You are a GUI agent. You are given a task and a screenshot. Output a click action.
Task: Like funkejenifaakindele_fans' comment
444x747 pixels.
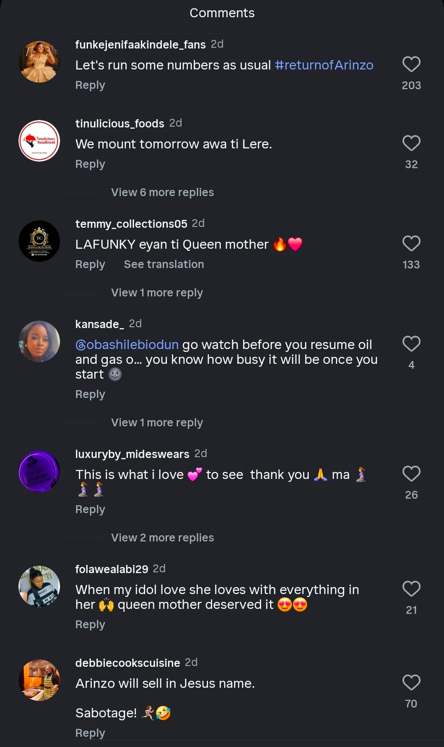(411, 65)
